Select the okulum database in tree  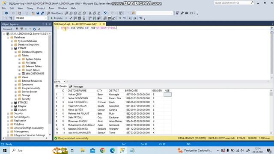[22, 110]
